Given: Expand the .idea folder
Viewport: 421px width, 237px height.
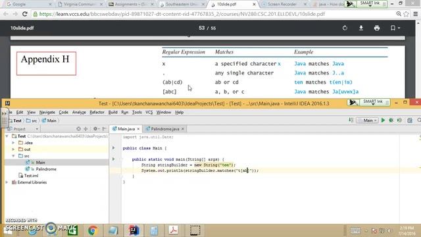Looking at the screenshot, I should 13,143.
